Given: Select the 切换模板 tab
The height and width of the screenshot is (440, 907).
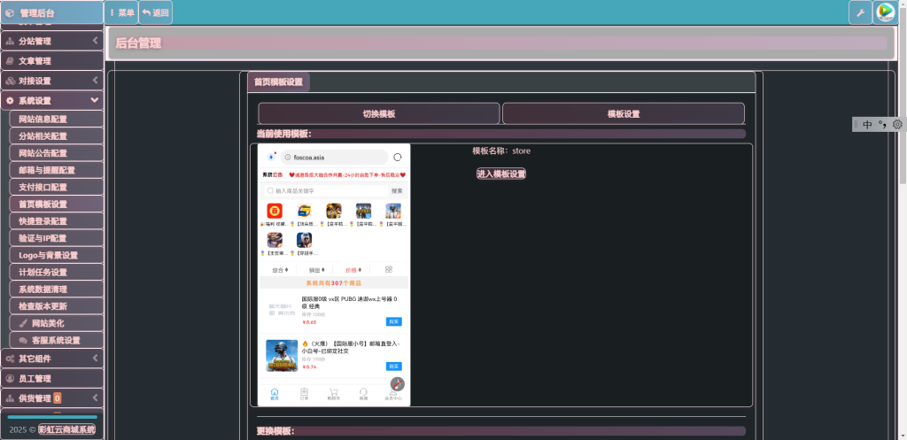Looking at the screenshot, I should (378, 114).
